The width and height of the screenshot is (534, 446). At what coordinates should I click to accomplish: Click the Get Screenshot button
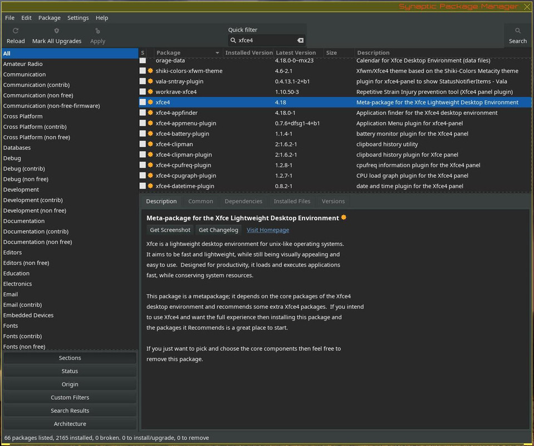pyautogui.click(x=170, y=230)
